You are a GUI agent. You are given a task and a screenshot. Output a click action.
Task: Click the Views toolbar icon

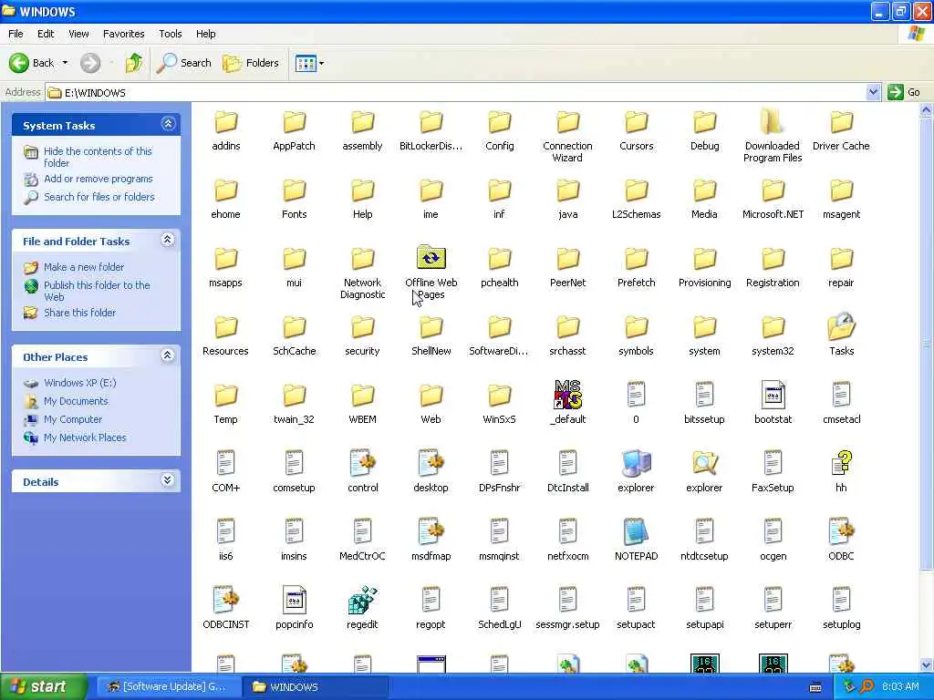coord(306,63)
